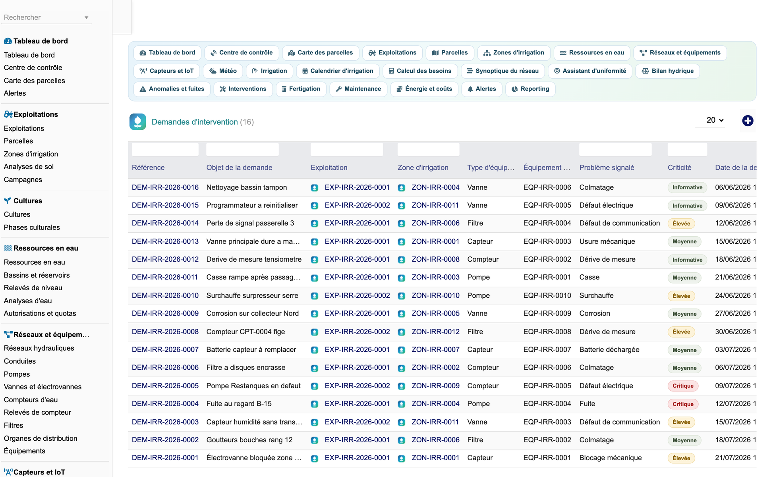The width and height of the screenshot is (773, 478).
Task: Click the Zone d'irrigation filter field
Action: click(x=428, y=150)
